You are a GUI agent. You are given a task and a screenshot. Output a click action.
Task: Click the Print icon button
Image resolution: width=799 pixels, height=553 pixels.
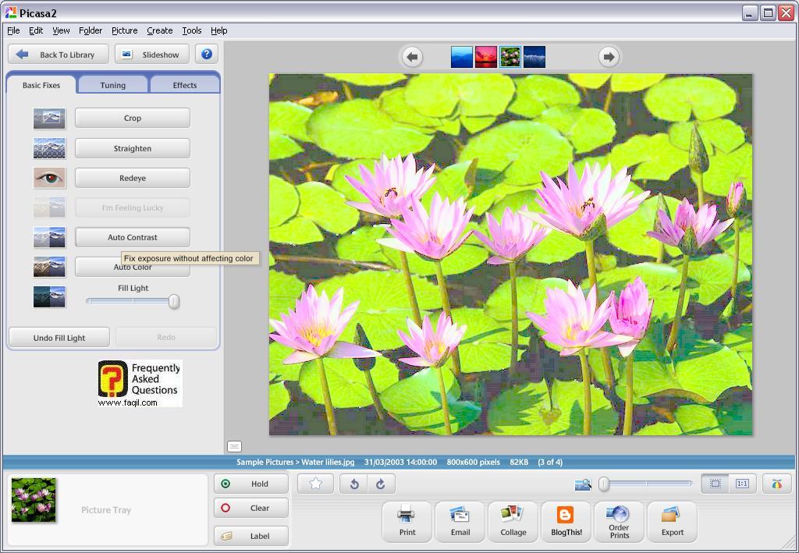coord(407,521)
